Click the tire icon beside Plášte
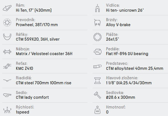 [x=97, y=37]
